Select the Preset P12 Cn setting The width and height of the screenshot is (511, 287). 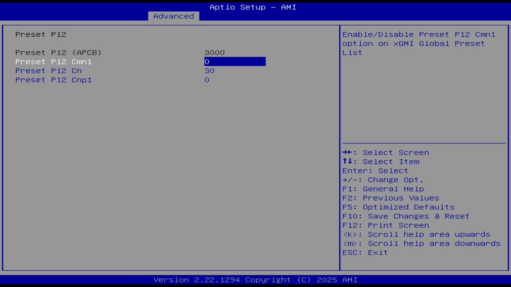[x=48, y=71]
